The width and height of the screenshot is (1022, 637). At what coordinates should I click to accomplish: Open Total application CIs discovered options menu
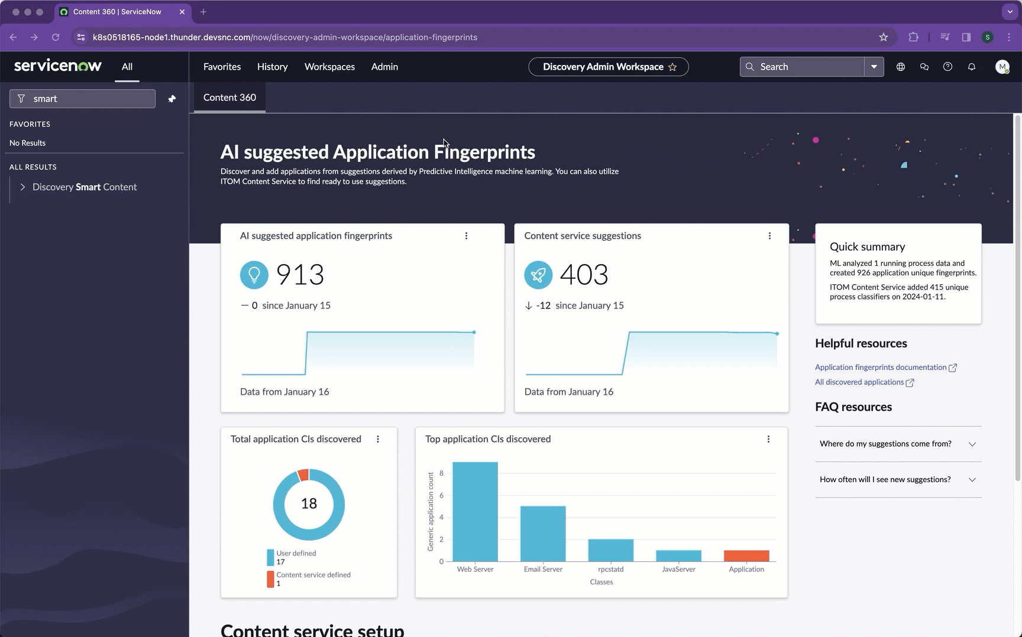[378, 439]
